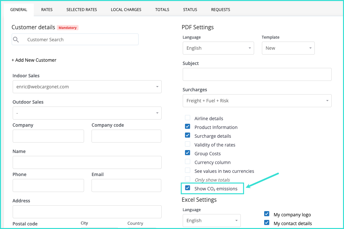Open the Requests tab
Screen dimensions: 344x229
(220, 10)
